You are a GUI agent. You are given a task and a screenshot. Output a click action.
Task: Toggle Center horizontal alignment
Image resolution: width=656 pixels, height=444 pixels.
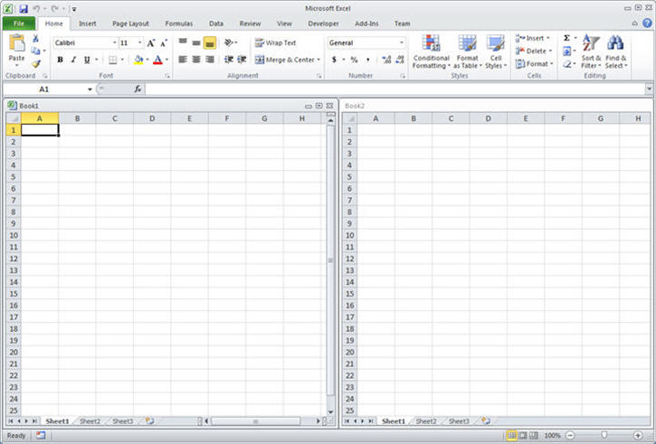click(x=196, y=60)
